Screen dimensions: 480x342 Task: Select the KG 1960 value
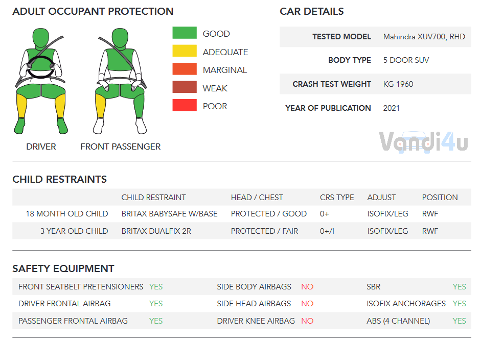click(x=398, y=84)
